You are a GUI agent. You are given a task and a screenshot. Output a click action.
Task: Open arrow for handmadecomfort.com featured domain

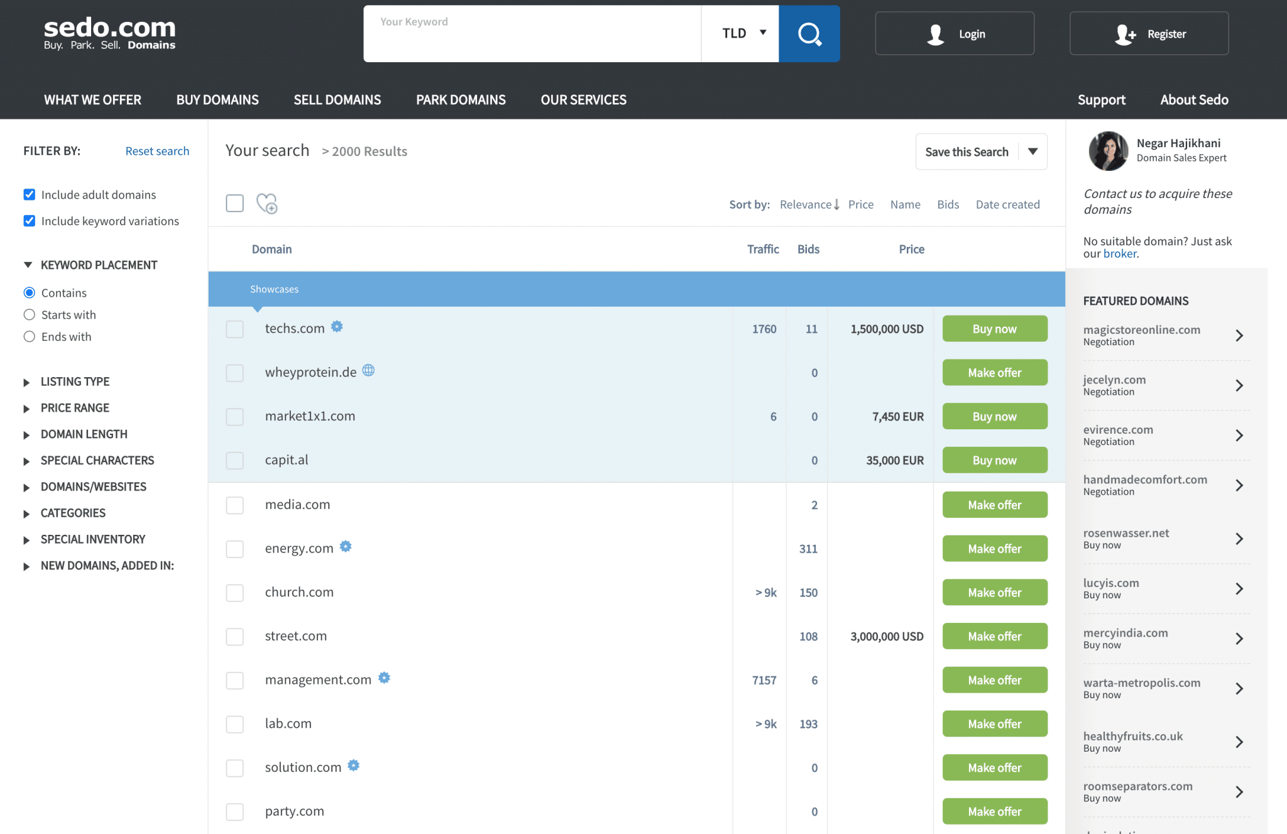click(1239, 485)
